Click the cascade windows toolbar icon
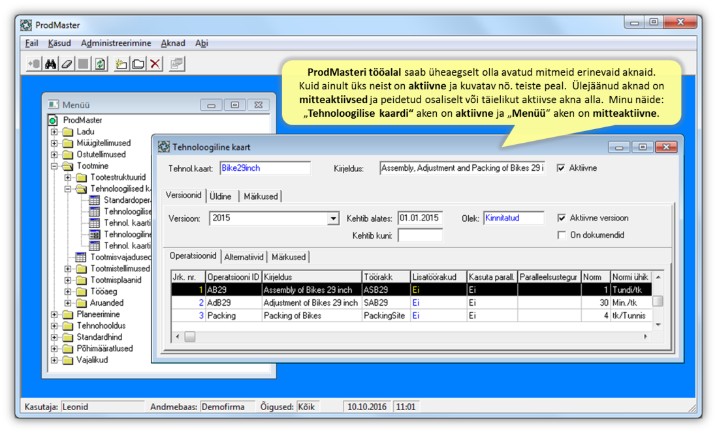 (177, 64)
